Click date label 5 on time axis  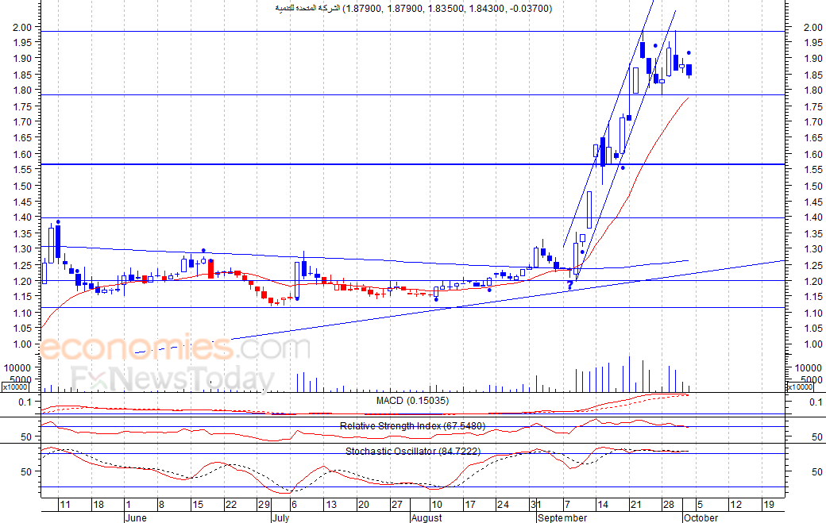tap(700, 505)
